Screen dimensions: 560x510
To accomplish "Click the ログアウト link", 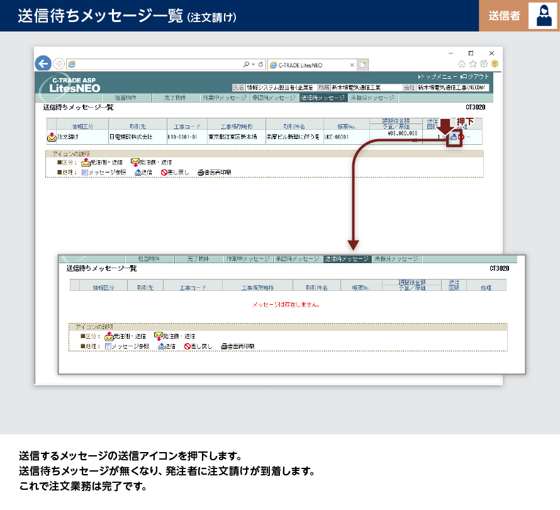I will coord(474,76).
